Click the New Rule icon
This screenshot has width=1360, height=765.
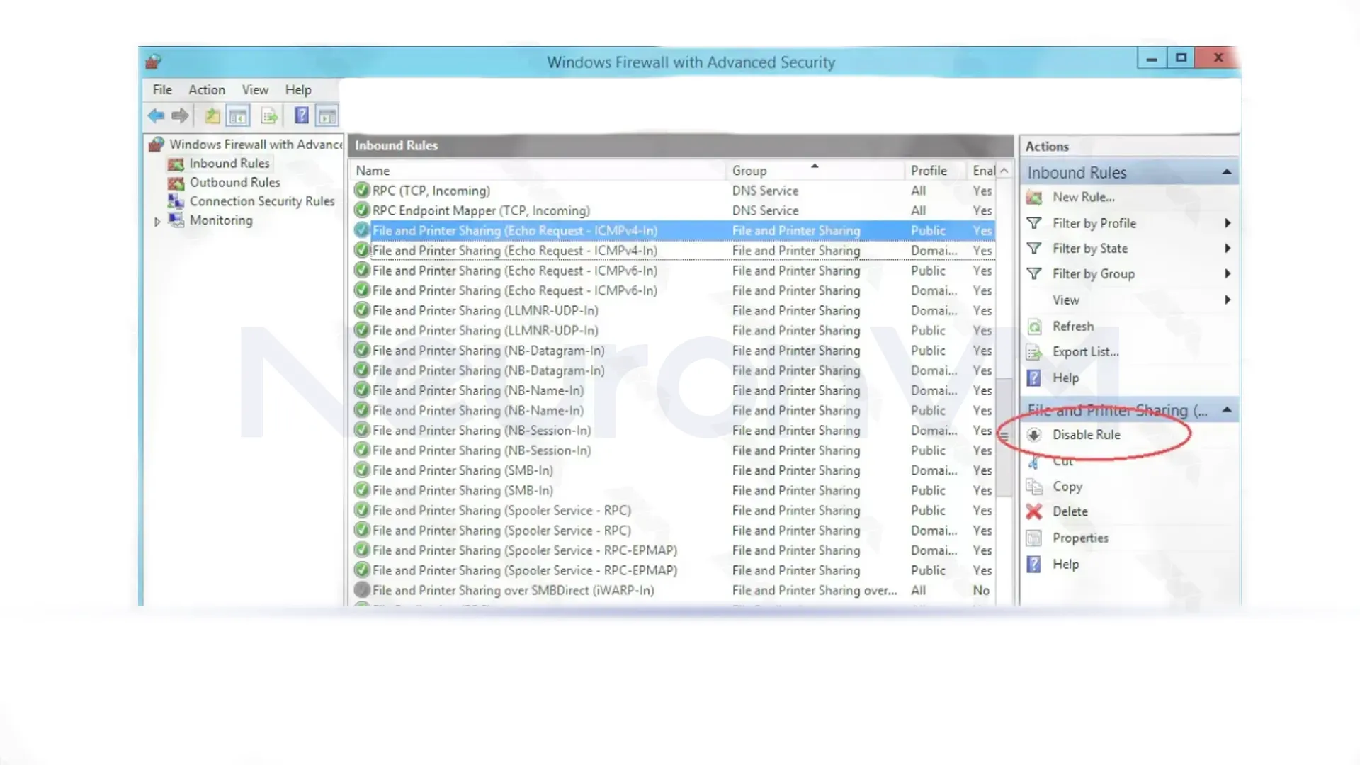click(x=1034, y=198)
